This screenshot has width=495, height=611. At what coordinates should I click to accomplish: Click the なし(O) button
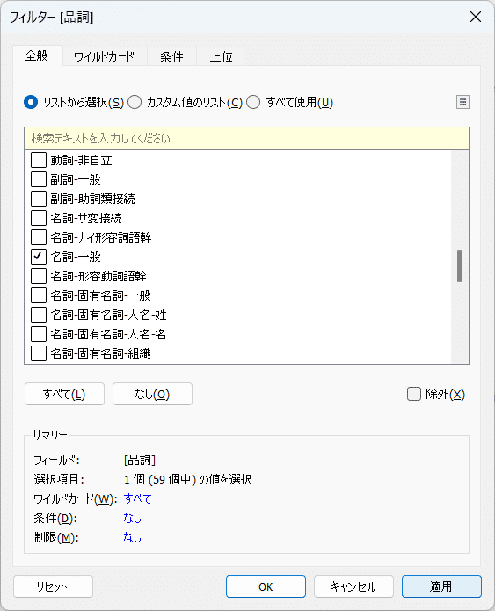point(152,394)
